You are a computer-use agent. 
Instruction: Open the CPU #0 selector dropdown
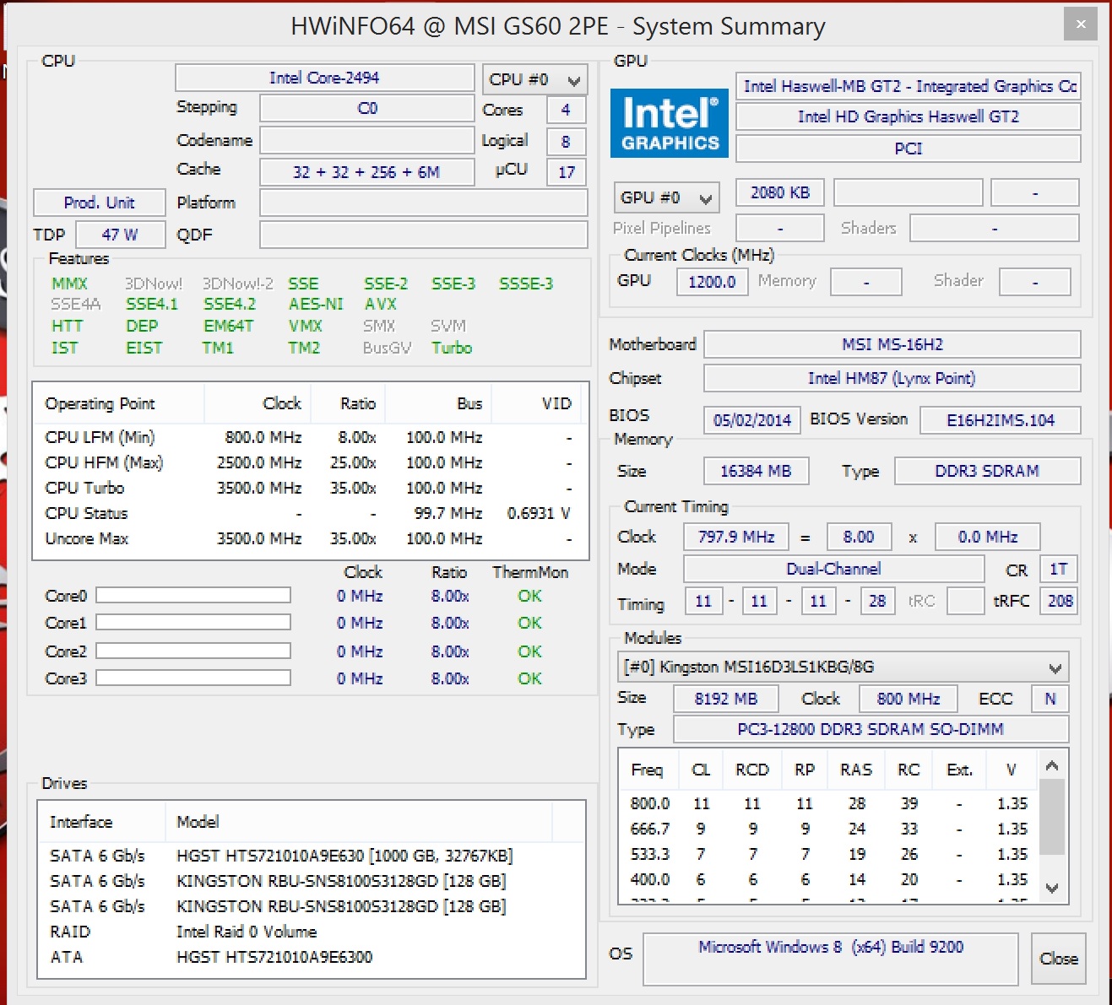(534, 80)
